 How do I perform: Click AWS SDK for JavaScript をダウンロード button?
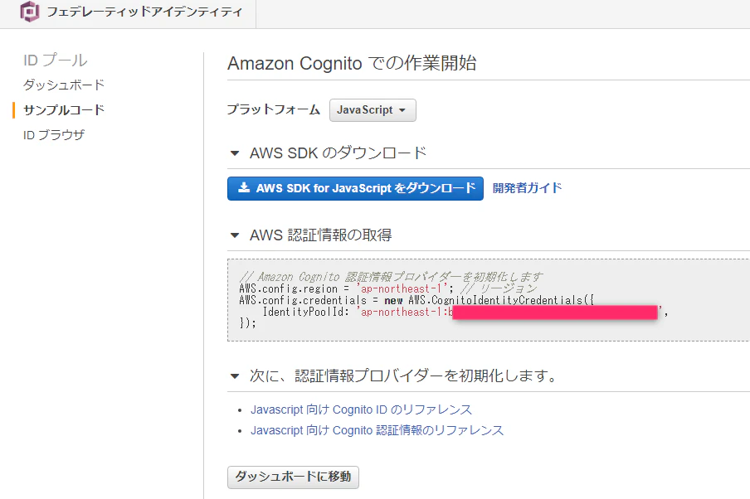355,188
